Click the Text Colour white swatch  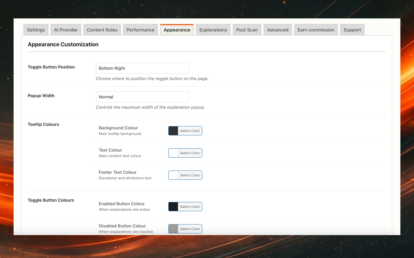173,153
